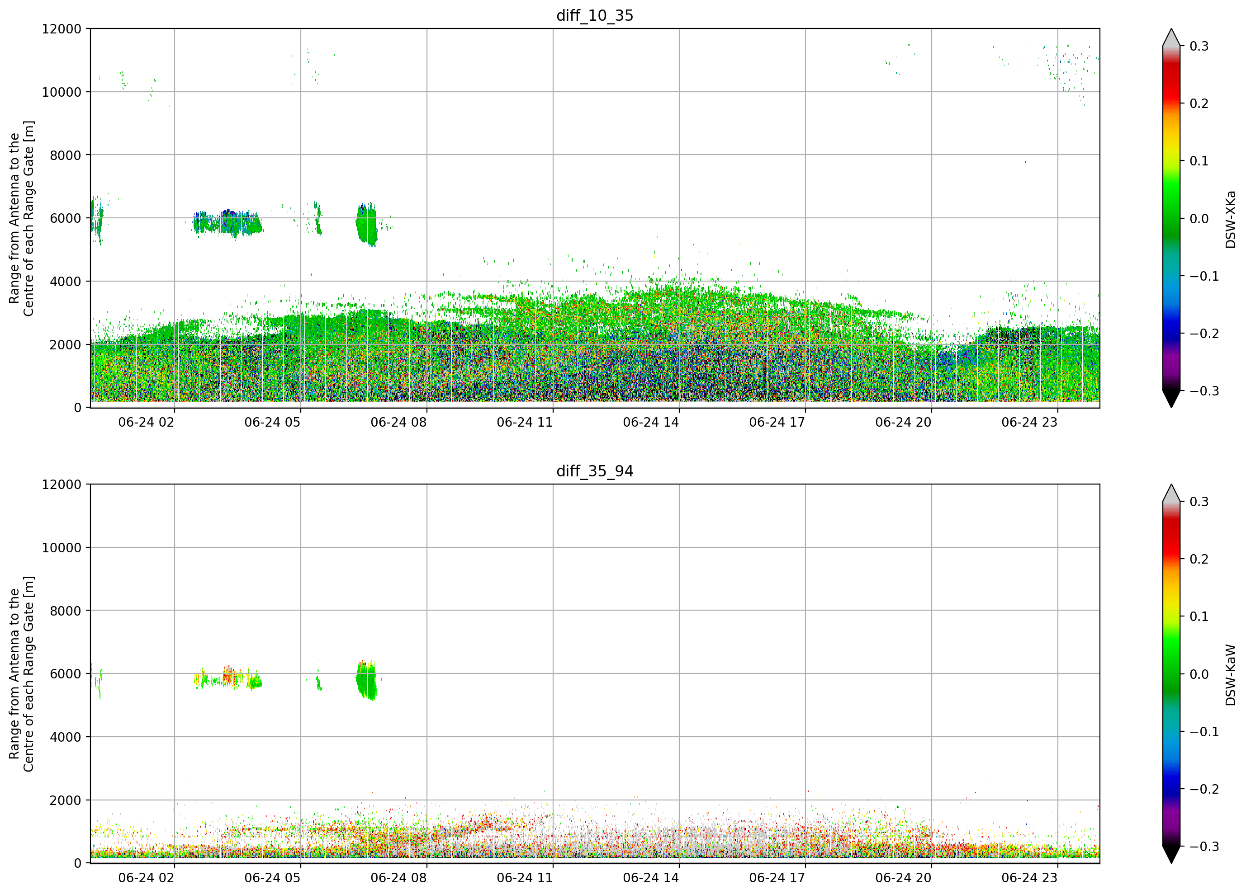Click the range y-axis label of diff_10_35 plot

[21, 218]
